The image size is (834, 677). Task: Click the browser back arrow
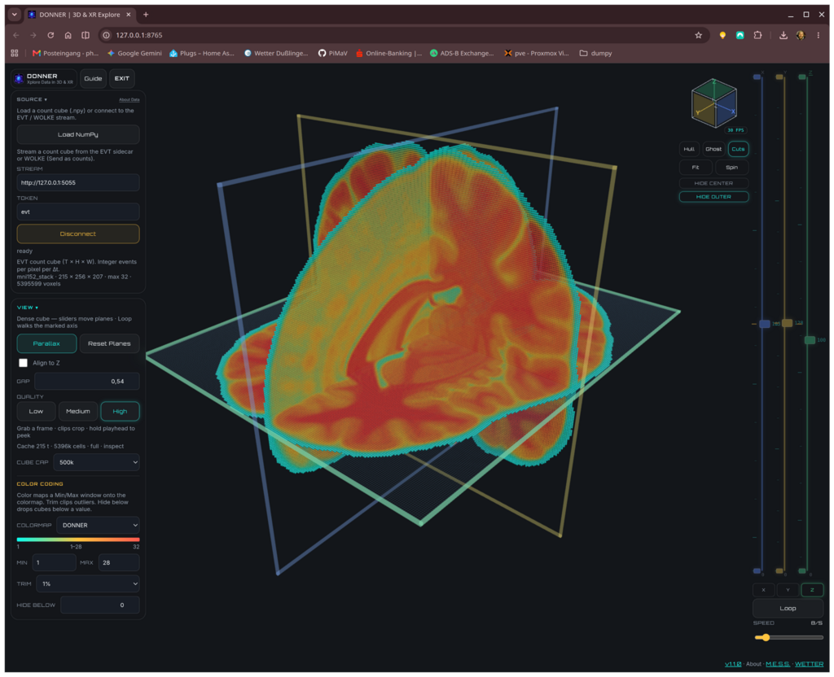(x=16, y=35)
